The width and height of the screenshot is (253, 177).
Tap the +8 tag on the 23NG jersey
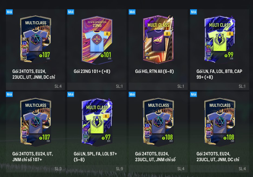pos(107,34)
